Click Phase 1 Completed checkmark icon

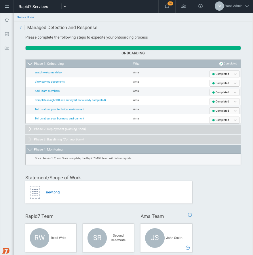click(221, 64)
